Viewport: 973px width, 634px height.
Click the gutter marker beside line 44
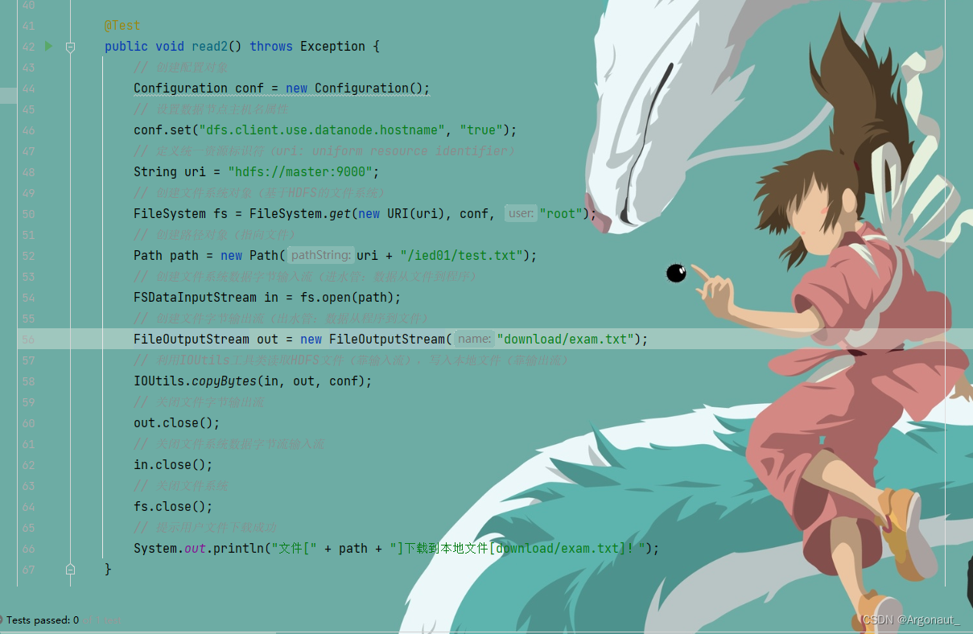tap(8, 96)
